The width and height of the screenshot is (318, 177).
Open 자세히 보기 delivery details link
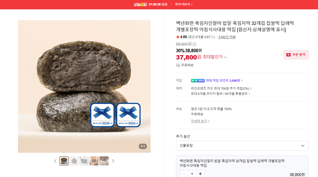(x=200, y=121)
